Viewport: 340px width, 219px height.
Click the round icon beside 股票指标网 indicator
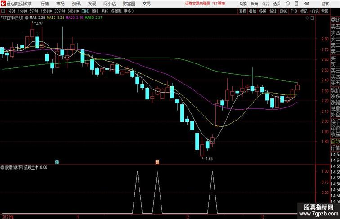click(x=2, y=167)
